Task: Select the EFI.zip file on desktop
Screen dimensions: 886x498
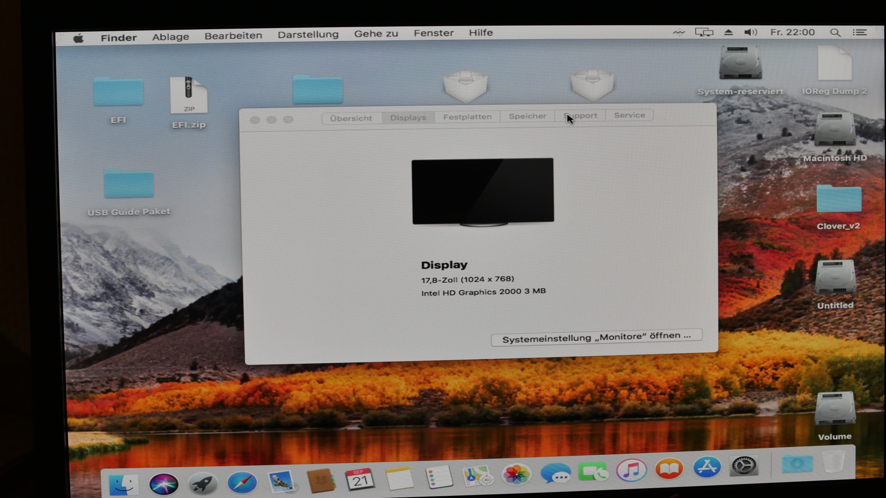Action: point(188,96)
